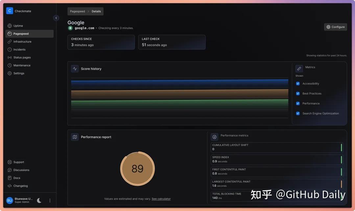The width and height of the screenshot is (355, 211).
Task: Click the Checkmate logo icon
Action: 10,11
